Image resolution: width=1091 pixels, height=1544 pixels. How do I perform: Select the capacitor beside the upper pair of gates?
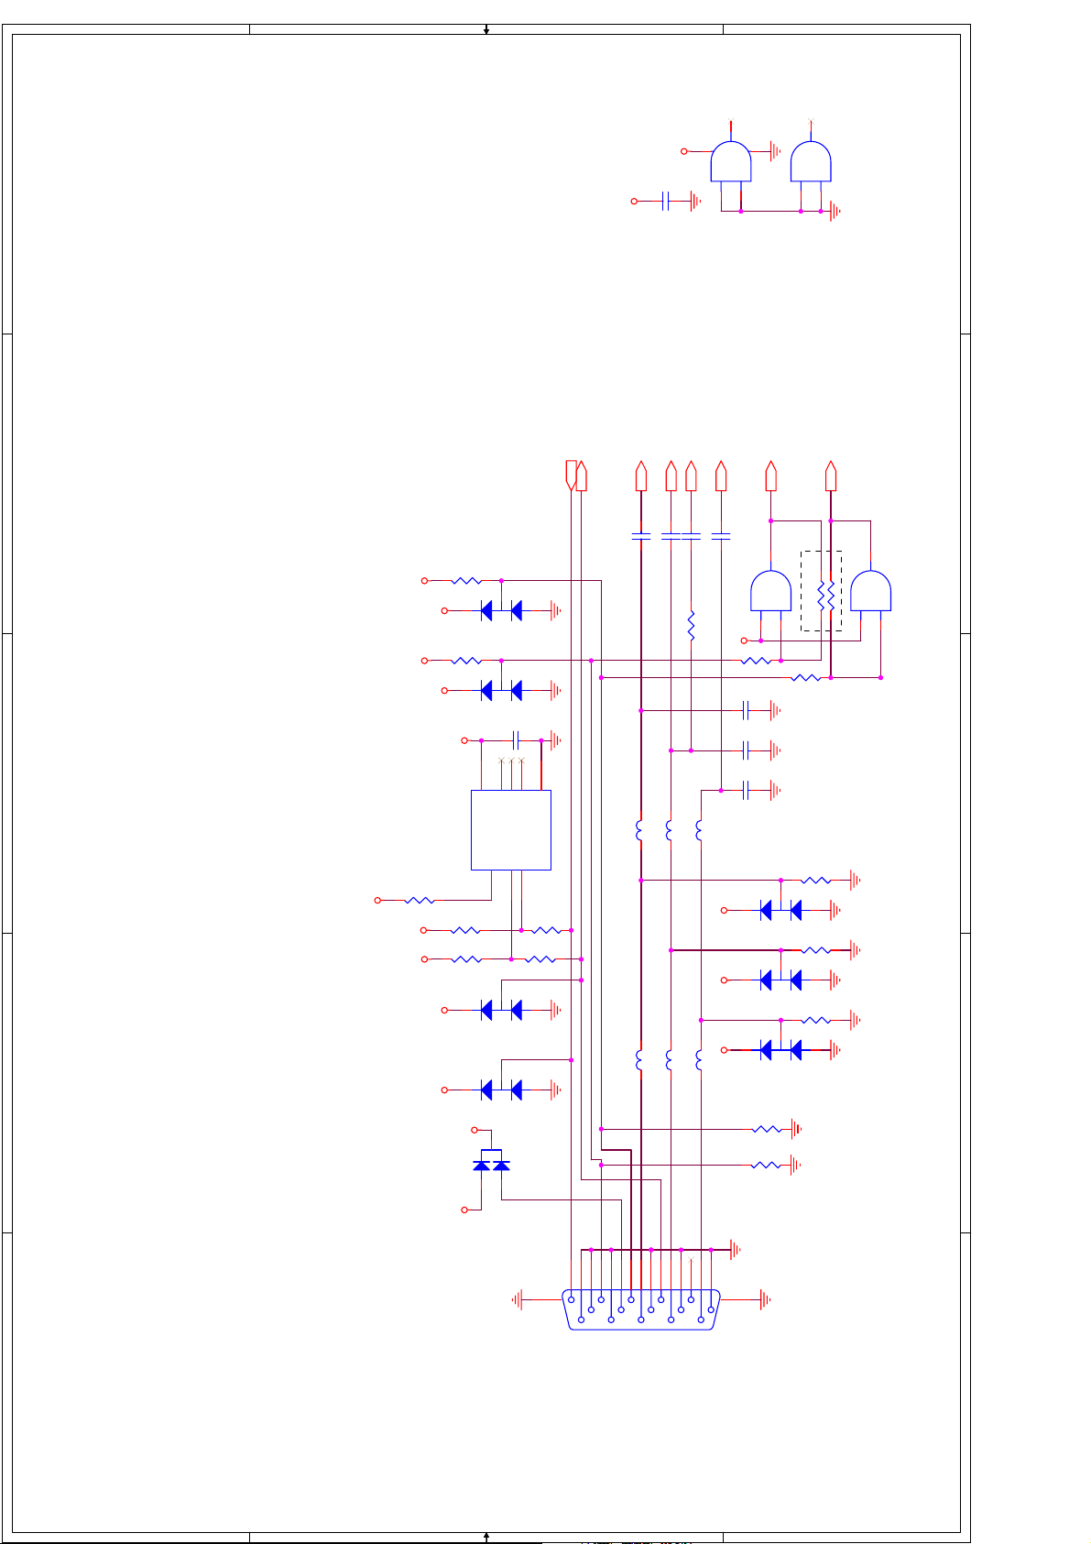(x=666, y=201)
